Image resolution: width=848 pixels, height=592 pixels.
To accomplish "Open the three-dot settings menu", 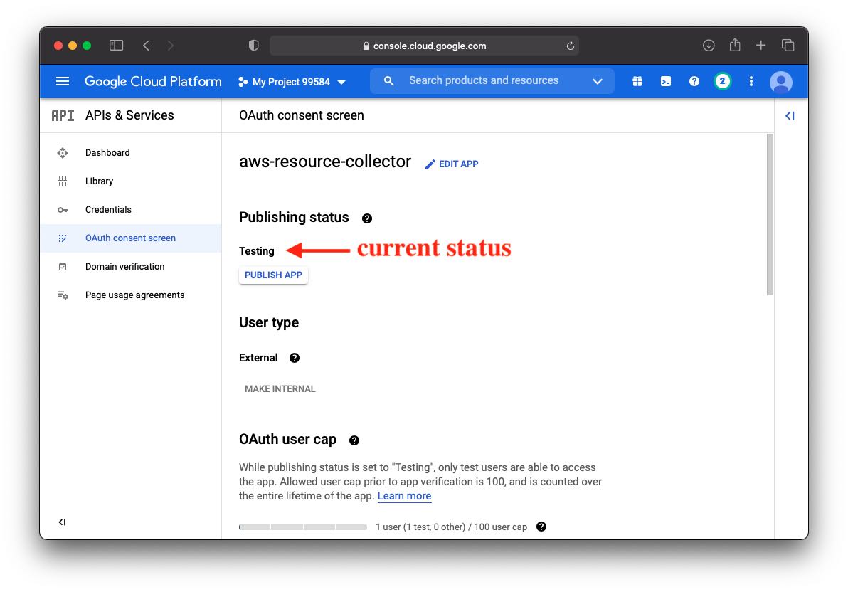I will click(x=751, y=81).
